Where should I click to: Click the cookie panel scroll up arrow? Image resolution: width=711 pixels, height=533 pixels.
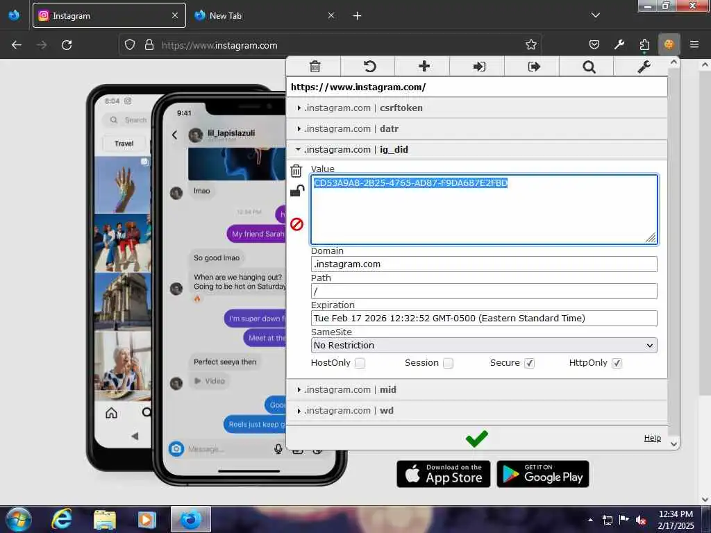point(674,62)
